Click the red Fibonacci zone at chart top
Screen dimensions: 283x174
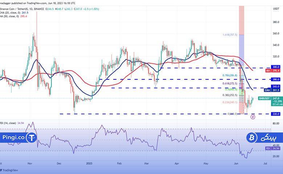[242, 20]
